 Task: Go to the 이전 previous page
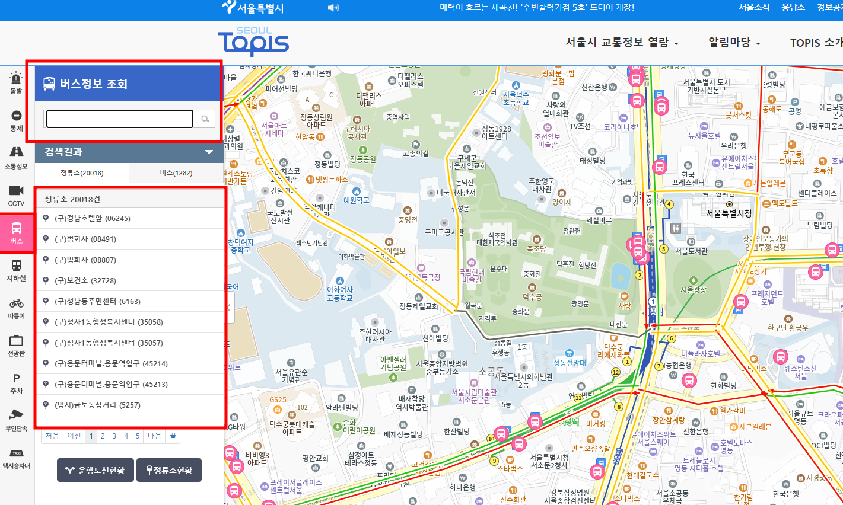coord(74,436)
